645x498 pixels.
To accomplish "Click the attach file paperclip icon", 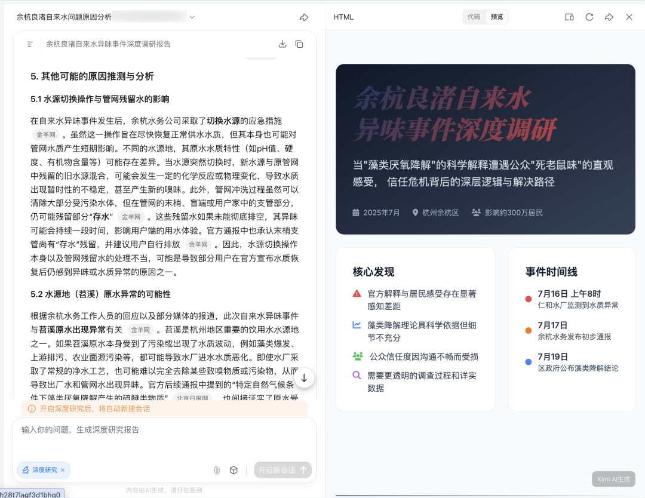I will tap(217, 470).
